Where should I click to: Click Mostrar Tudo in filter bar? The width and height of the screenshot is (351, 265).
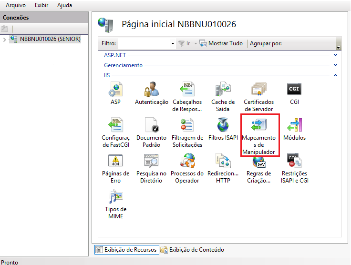221,43
